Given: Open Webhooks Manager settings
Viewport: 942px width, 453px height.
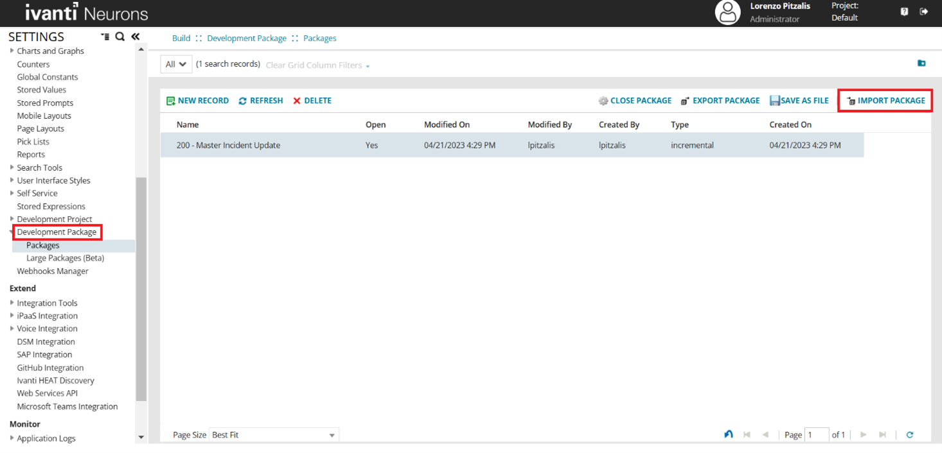Looking at the screenshot, I should (53, 271).
